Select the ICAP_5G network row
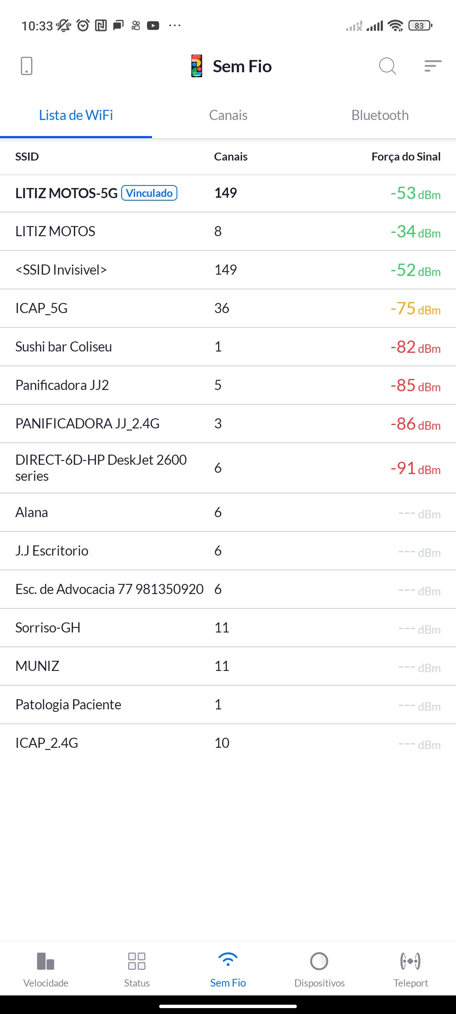 41,308
